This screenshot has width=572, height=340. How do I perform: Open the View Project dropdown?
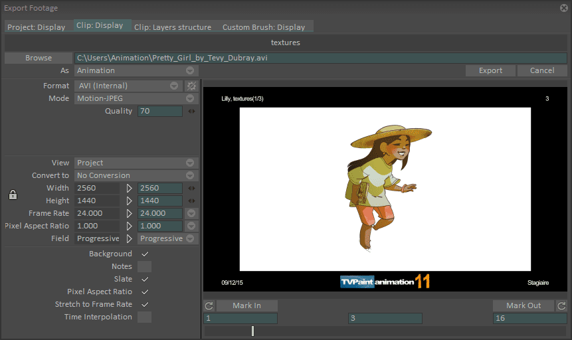pyautogui.click(x=136, y=163)
